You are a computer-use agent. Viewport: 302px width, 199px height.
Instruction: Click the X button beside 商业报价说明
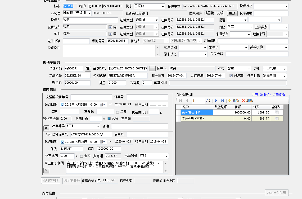pos(46,170)
